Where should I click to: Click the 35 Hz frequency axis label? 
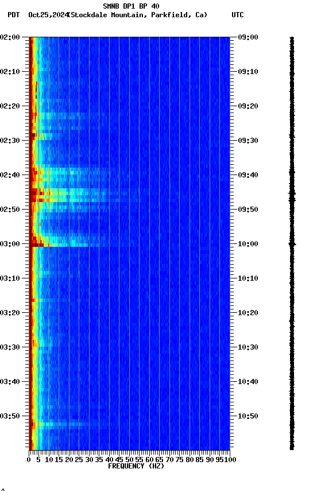99,460
